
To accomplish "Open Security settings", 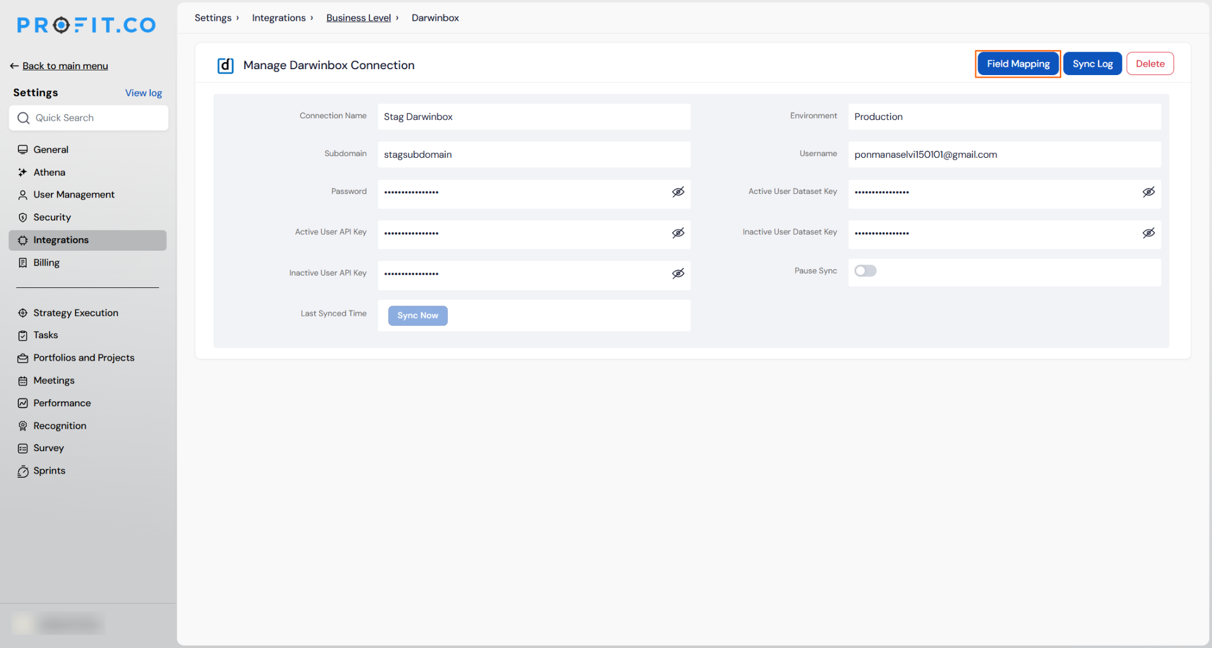I will coord(88,217).
